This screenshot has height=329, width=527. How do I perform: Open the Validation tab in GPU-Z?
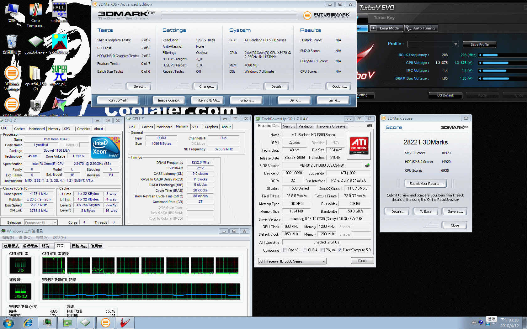point(306,126)
